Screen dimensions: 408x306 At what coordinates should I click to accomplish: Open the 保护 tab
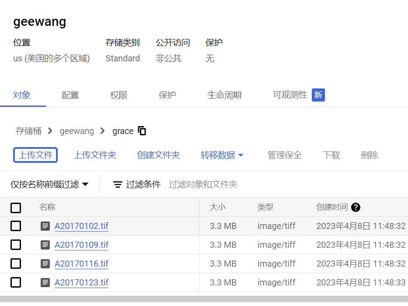point(167,95)
